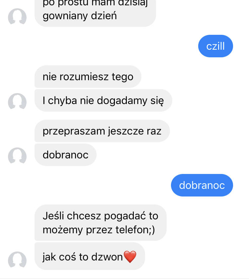Tap the "jak coś to dzwon" bubble

(90, 256)
